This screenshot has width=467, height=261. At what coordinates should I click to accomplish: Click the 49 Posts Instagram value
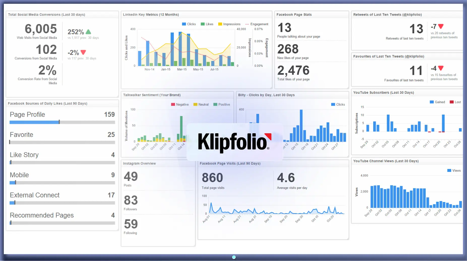[x=130, y=176]
